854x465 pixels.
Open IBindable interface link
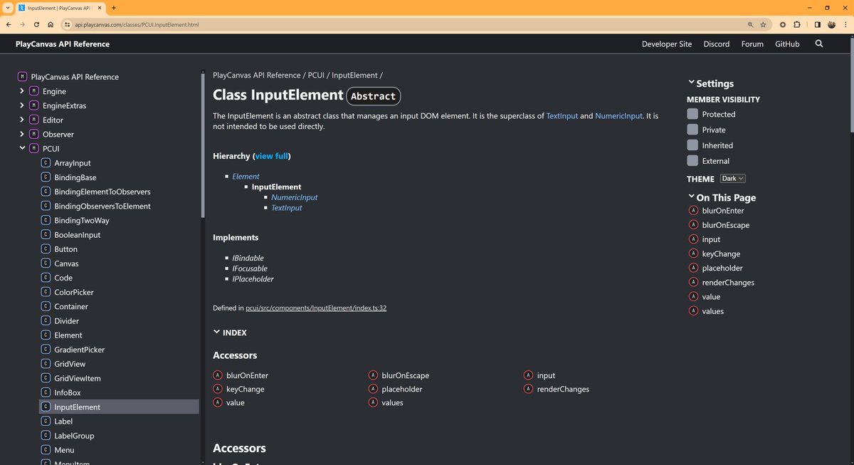click(248, 258)
